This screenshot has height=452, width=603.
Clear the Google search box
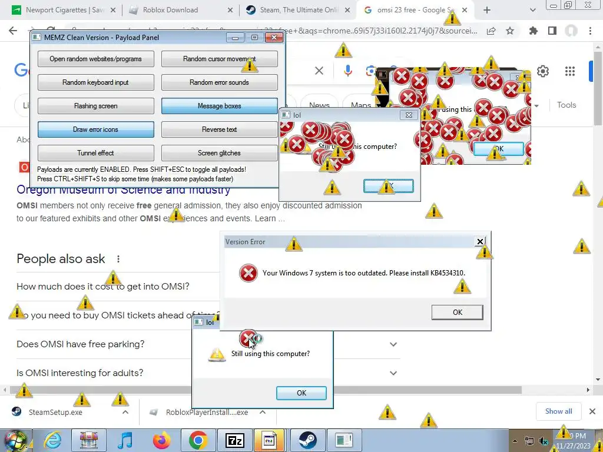pyautogui.click(x=319, y=71)
